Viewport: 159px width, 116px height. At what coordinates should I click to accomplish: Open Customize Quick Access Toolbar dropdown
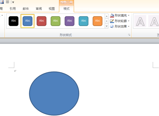coord(13,2)
